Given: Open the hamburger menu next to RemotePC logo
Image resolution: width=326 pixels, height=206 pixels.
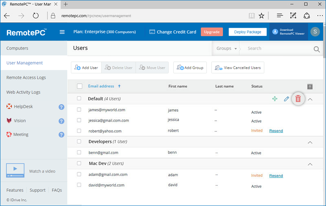Looking at the screenshot, I should (62, 32).
